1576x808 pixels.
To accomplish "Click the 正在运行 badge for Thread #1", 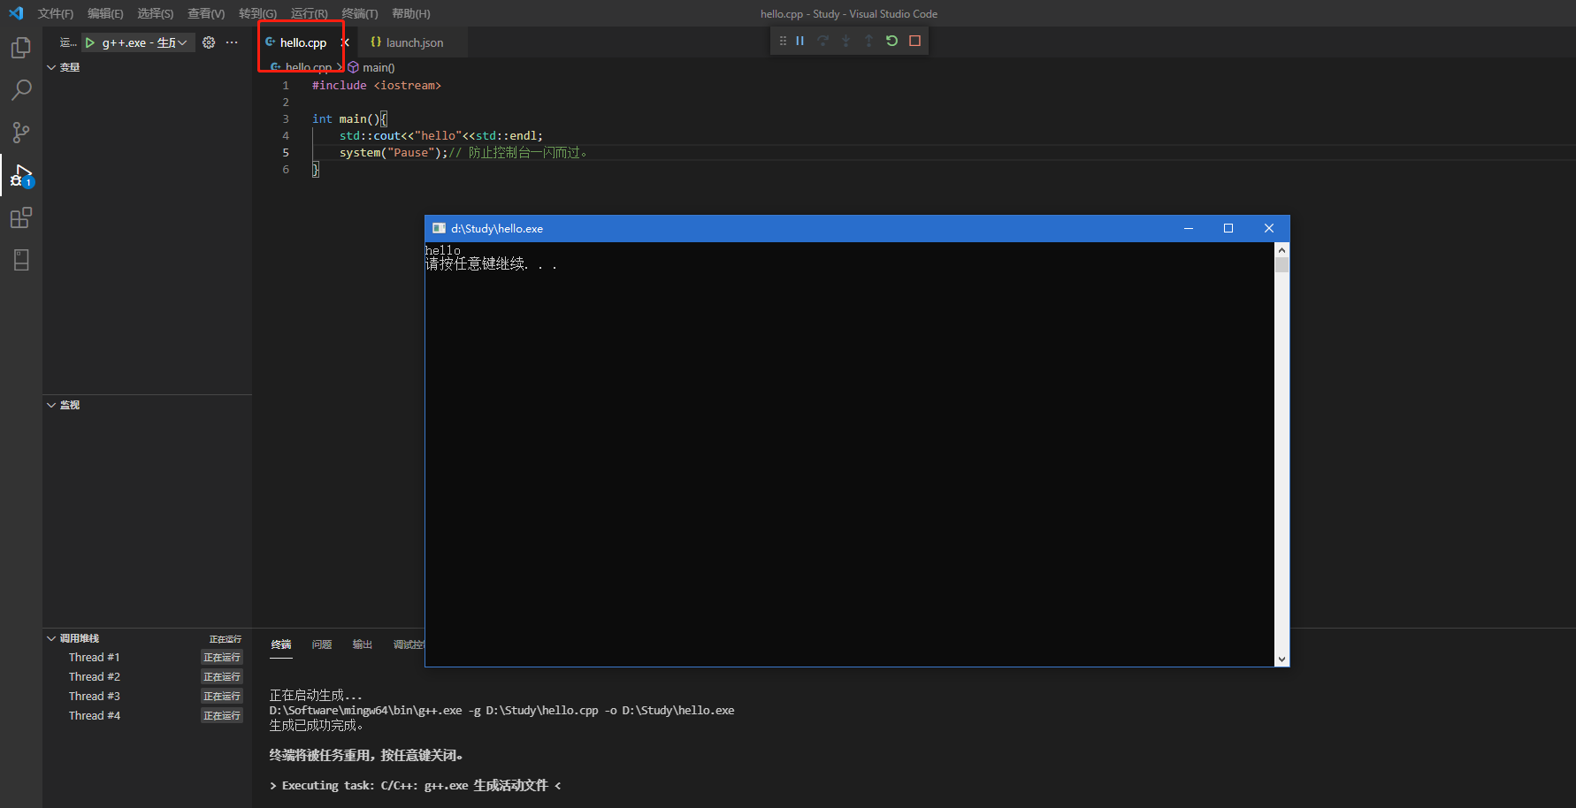I will pyautogui.click(x=222, y=657).
